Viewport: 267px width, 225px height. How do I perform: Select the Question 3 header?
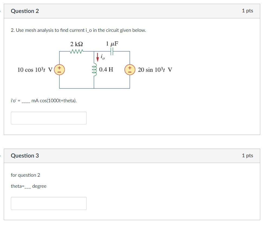25,156
